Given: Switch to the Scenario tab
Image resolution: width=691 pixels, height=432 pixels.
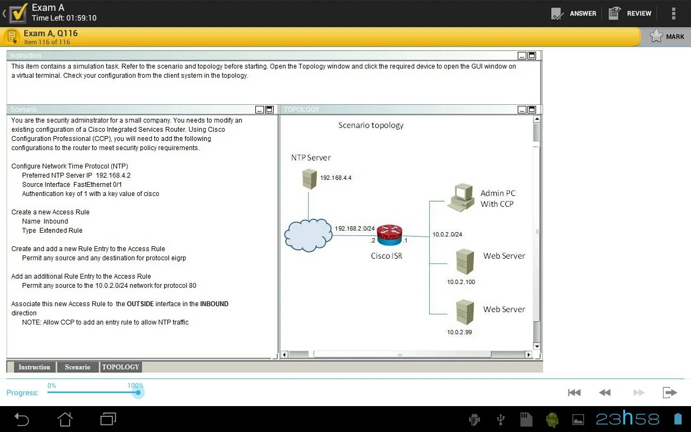Looking at the screenshot, I should point(77,367).
